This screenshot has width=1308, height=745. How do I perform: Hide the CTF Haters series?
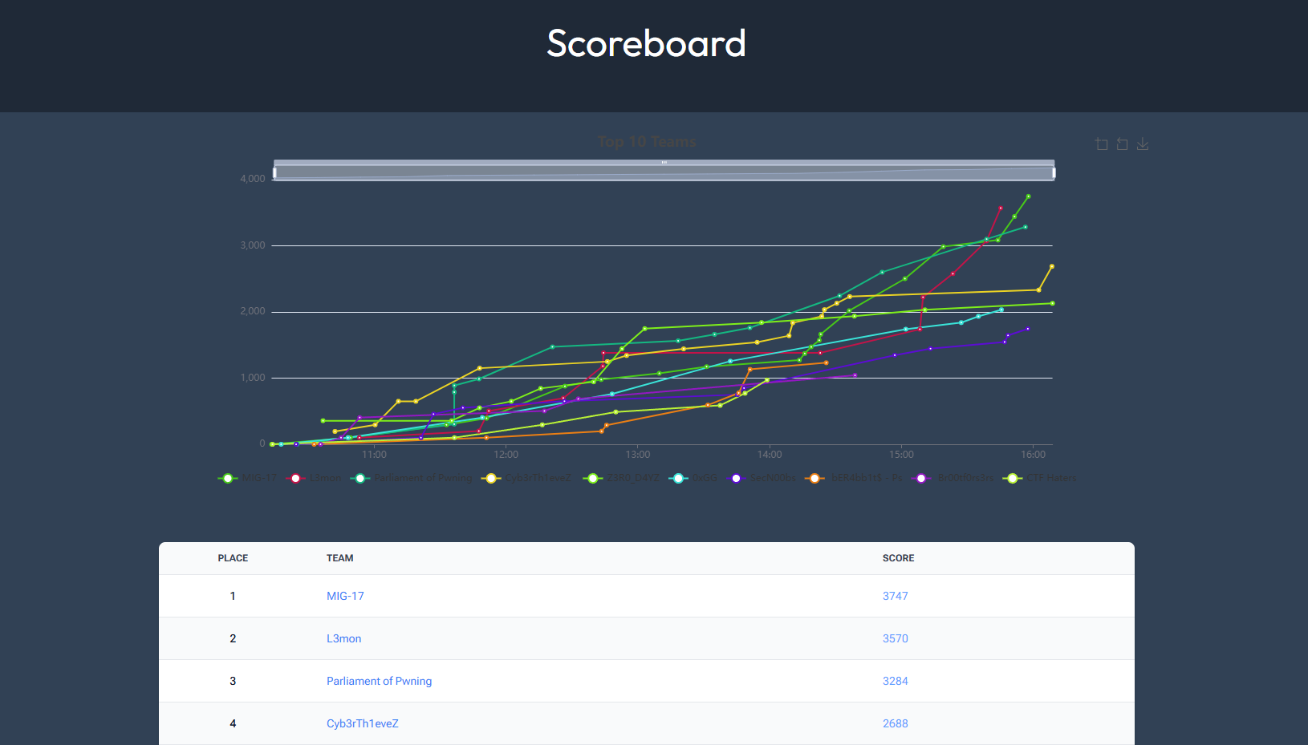click(1041, 478)
